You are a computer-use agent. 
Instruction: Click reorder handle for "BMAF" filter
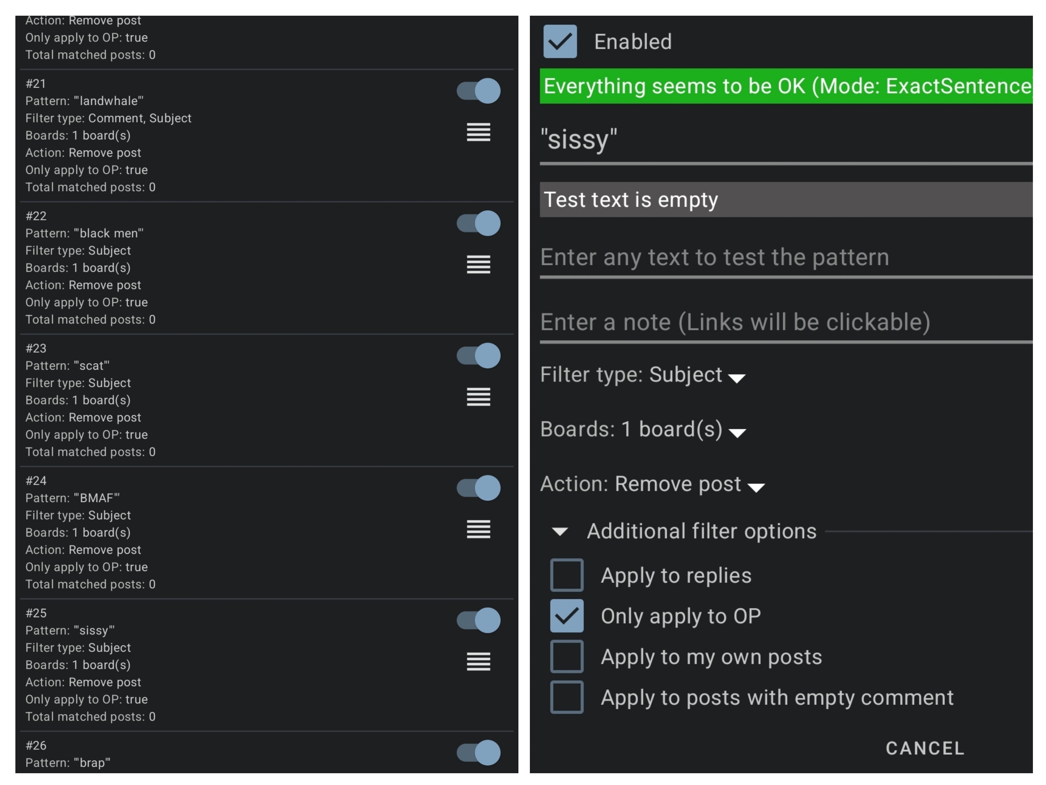coord(478,529)
